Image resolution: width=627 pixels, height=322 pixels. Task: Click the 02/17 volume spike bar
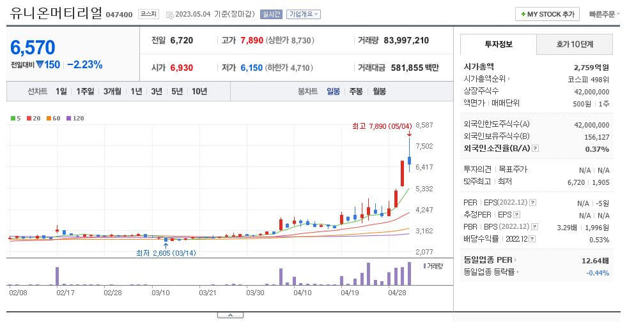pyautogui.click(x=57, y=276)
